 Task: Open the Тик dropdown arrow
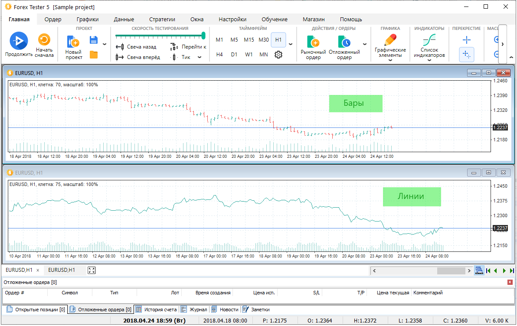(200, 57)
